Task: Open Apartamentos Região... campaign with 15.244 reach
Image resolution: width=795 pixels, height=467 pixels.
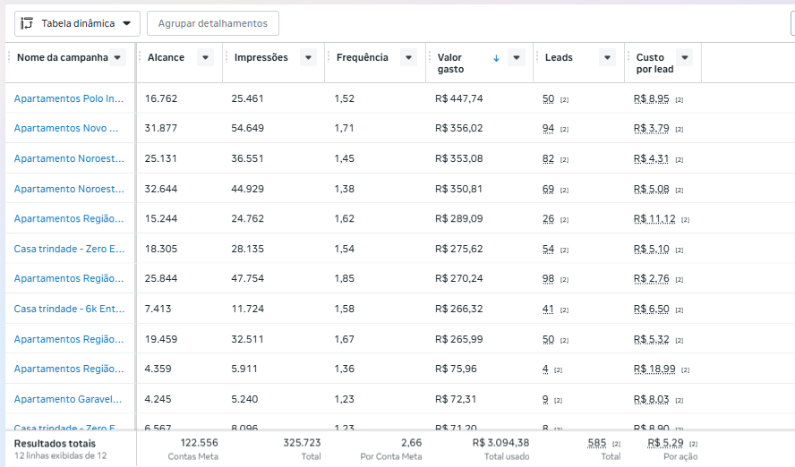Action: [x=69, y=218]
